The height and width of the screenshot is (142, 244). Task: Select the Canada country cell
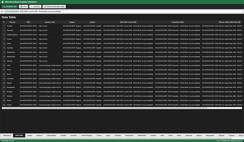13,26
